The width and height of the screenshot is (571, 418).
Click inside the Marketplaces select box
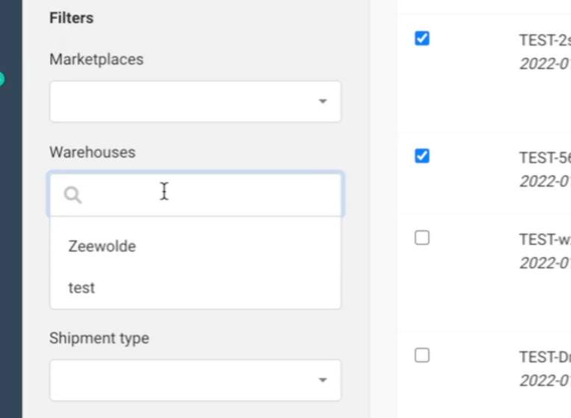pos(179,102)
